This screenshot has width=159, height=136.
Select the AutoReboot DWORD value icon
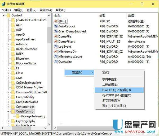coord(56,26)
